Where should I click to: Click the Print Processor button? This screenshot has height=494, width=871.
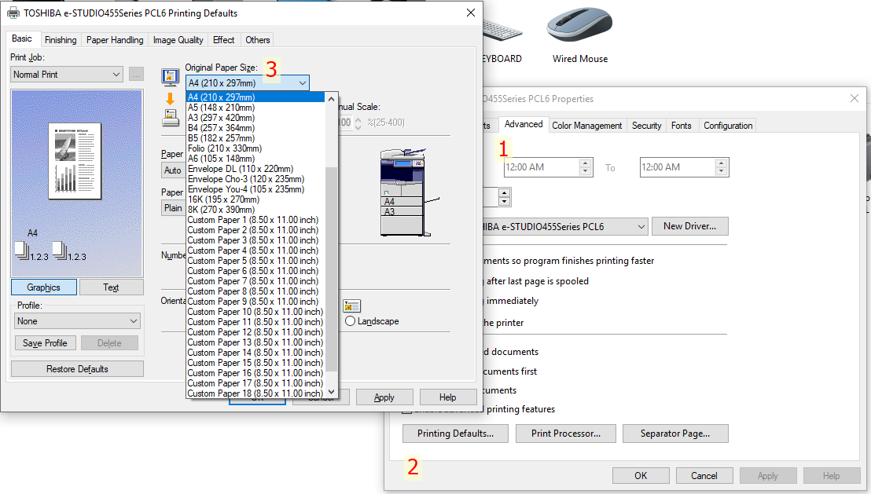click(x=565, y=434)
